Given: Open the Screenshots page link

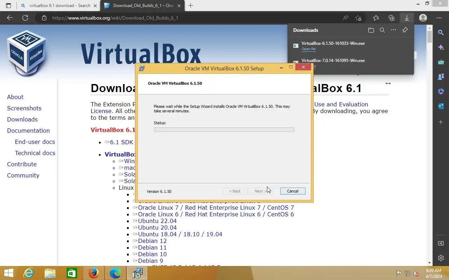Looking at the screenshot, I should 24,108.
